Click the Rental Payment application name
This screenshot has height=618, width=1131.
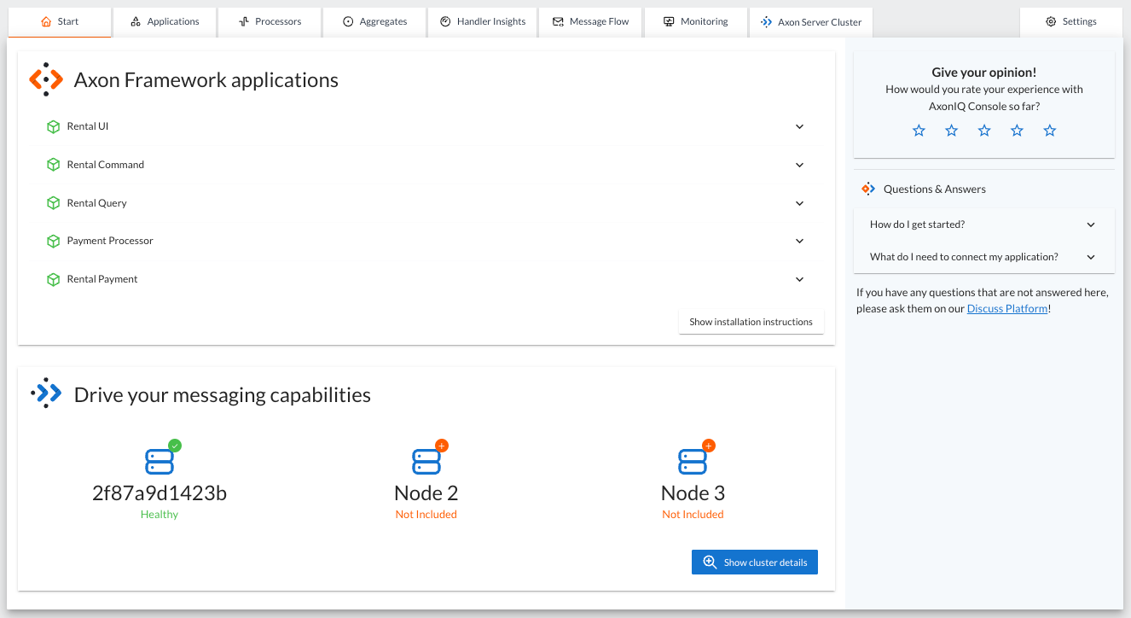pos(102,279)
